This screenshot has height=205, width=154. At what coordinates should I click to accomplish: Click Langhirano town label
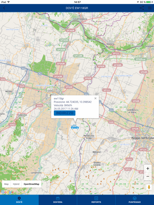tap(36, 173)
